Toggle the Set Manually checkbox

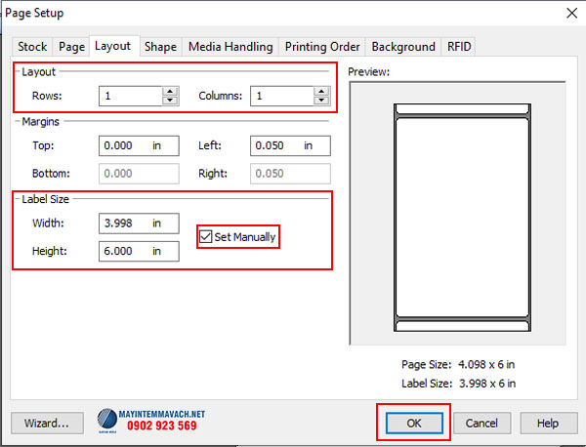(x=205, y=236)
